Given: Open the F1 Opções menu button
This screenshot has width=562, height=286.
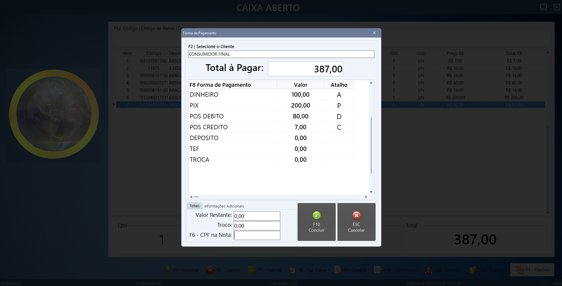Looking at the screenshot, I should point(532,270).
